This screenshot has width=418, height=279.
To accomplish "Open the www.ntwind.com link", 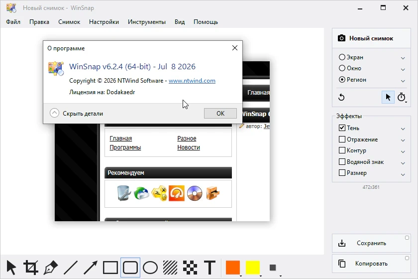I will pyautogui.click(x=192, y=81).
